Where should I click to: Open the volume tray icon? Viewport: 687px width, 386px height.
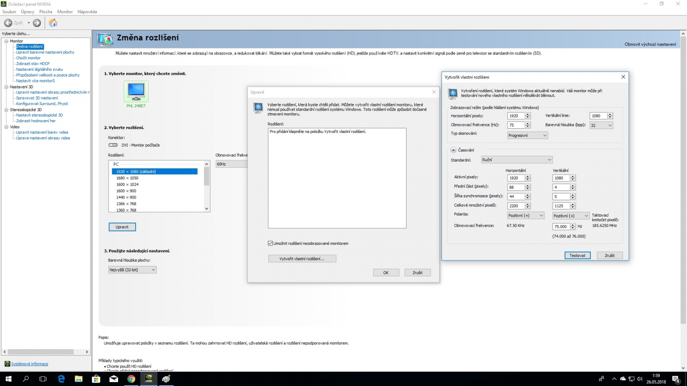(x=639, y=379)
